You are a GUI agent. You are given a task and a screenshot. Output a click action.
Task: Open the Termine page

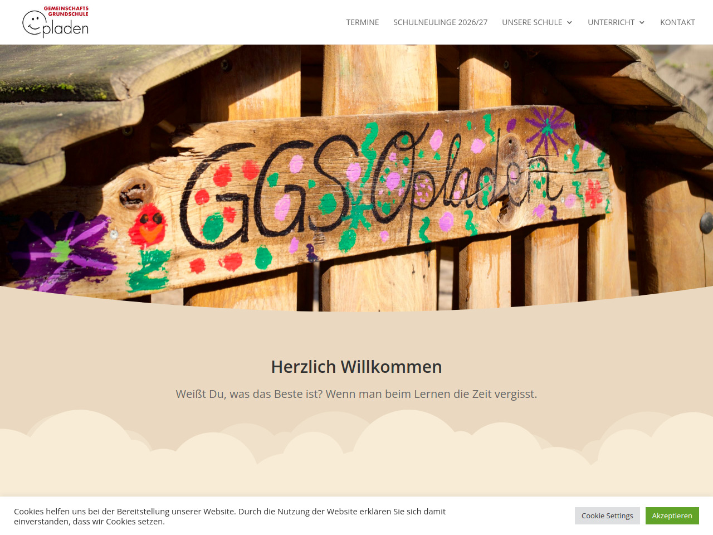(x=363, y=22)
